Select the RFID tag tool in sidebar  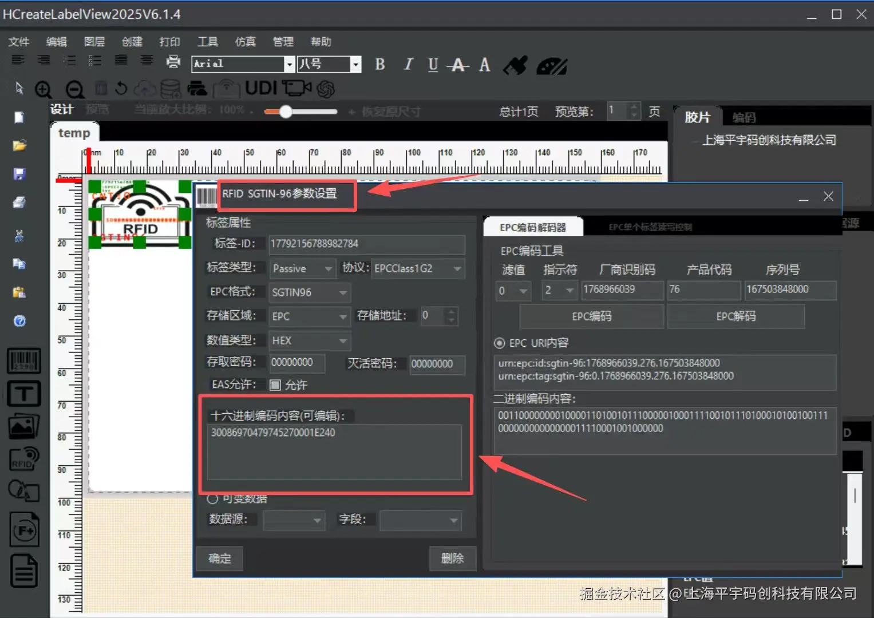[x=24, y=459]
